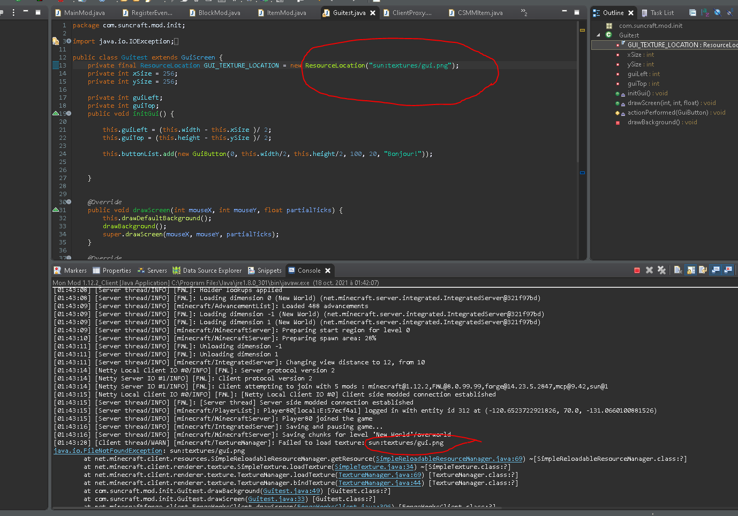Click the Hide Fields icon in Outline

pyautogui.click(x=717, y=13)
